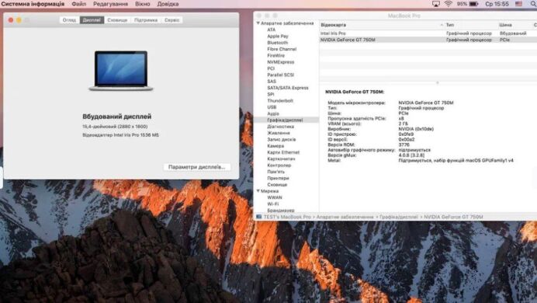Select Wi-Fi under Мережа in sidebar
The height and width of the screenshot is (303, 537).
point(273,204)
